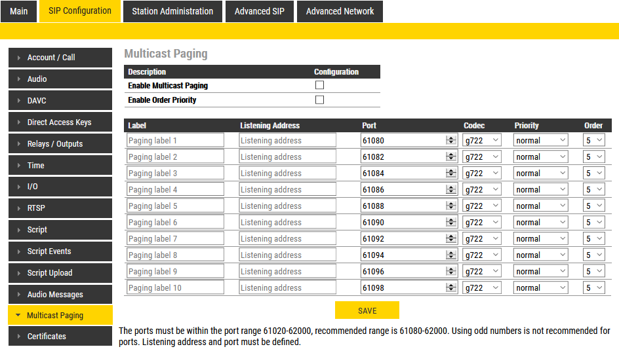Image resolution: width=619 pixels, height=349 pixels.
Task: Open the Priority dropdown for Paging label 3
Action: (x=541, y=174)
